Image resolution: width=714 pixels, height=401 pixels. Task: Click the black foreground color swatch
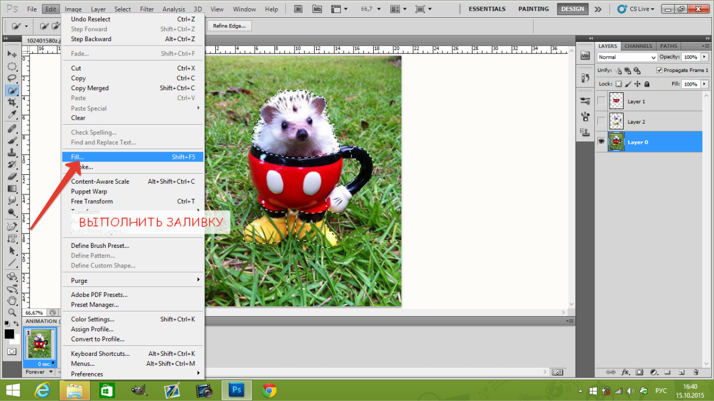click(x=9, y=334)
